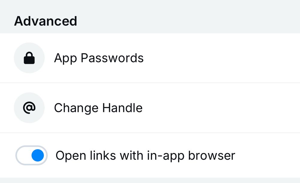Click the Open links with in-app browser label

pos(145,155)
